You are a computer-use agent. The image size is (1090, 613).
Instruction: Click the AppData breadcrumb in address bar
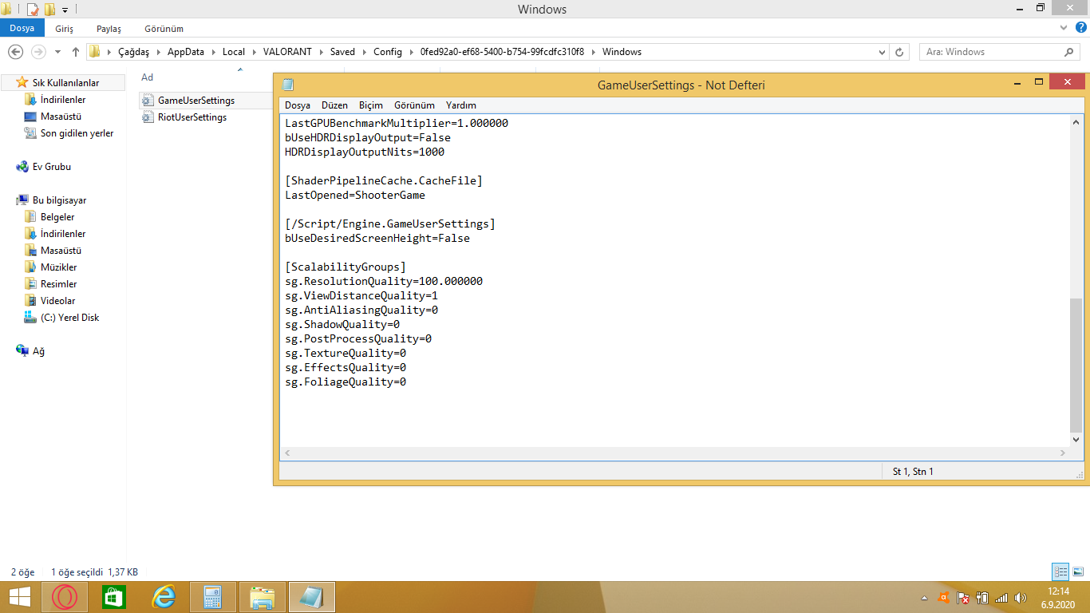[x=186, y=52]
